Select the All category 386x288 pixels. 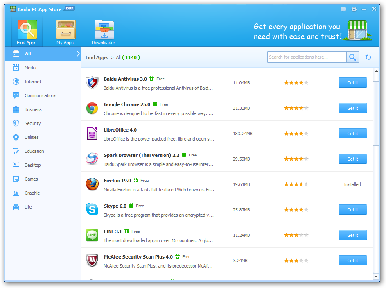tap(43, 53)
